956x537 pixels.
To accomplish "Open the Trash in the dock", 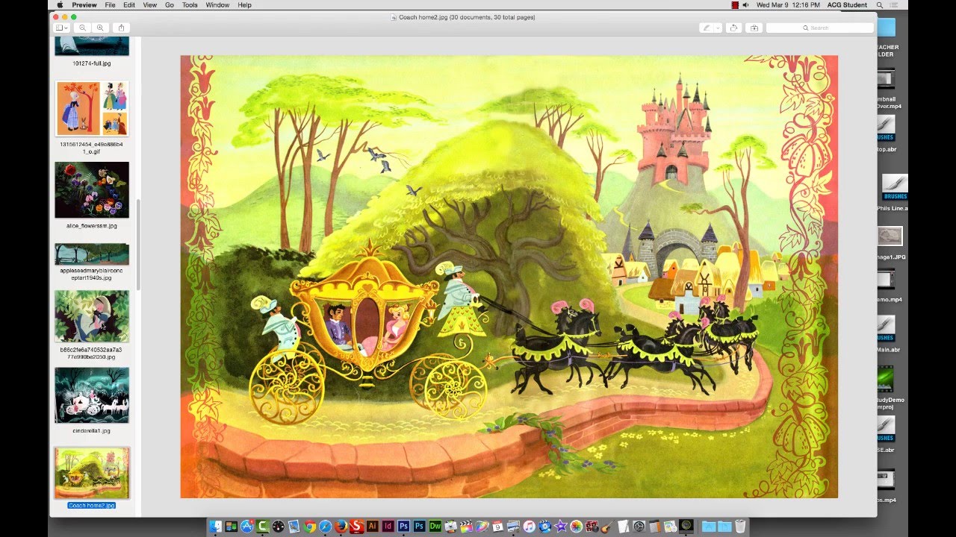I will 740,527.
